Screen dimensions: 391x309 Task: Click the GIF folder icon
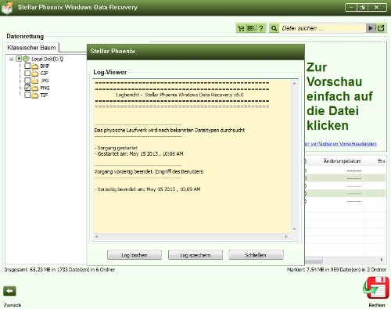tap(35, 74)
